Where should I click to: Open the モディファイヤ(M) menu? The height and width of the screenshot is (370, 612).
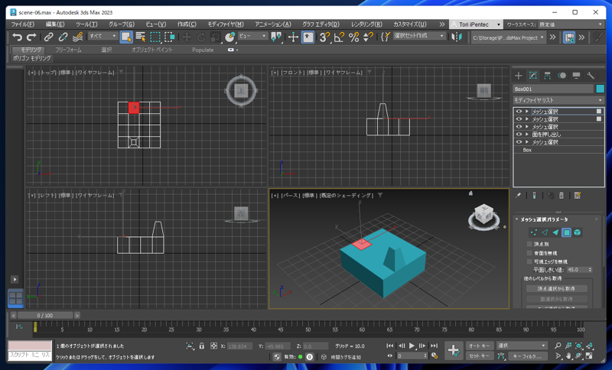[x=226, y=24]
